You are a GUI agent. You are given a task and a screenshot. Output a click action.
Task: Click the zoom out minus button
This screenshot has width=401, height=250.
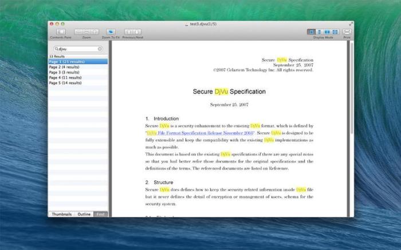78,32
